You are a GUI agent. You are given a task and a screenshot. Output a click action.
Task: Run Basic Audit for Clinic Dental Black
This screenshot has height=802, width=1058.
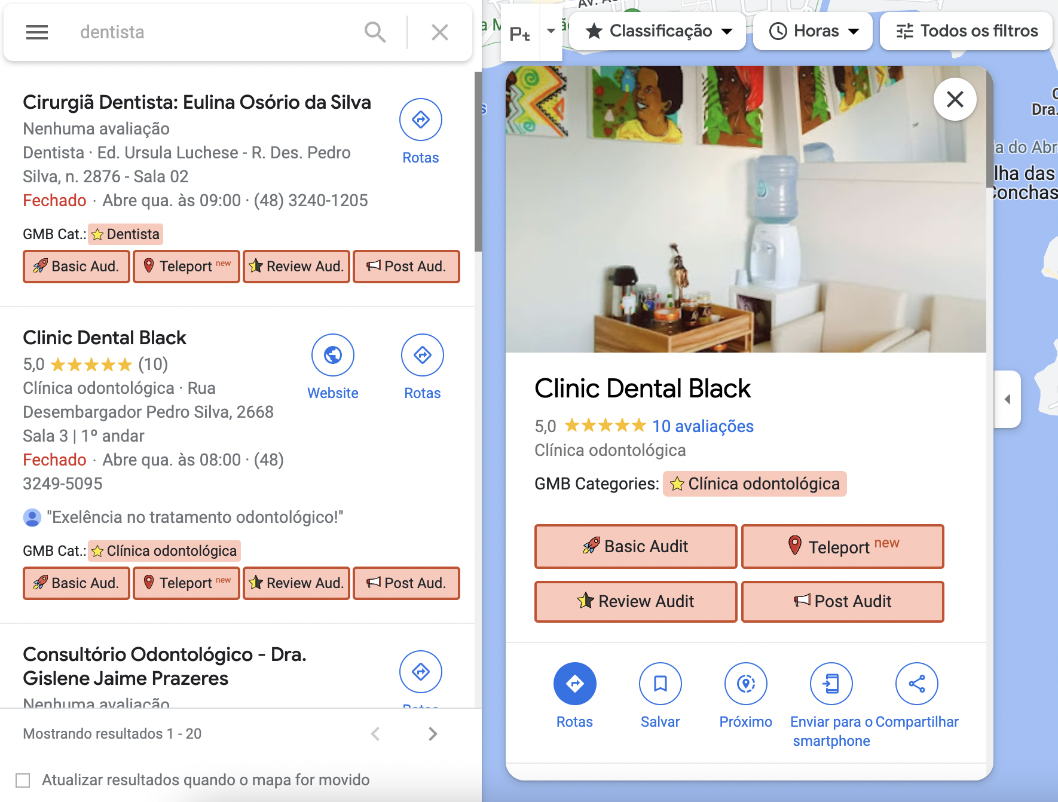click(635, 546)
